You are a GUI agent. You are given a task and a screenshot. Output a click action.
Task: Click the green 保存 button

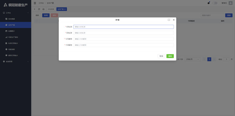coord(170,56)
